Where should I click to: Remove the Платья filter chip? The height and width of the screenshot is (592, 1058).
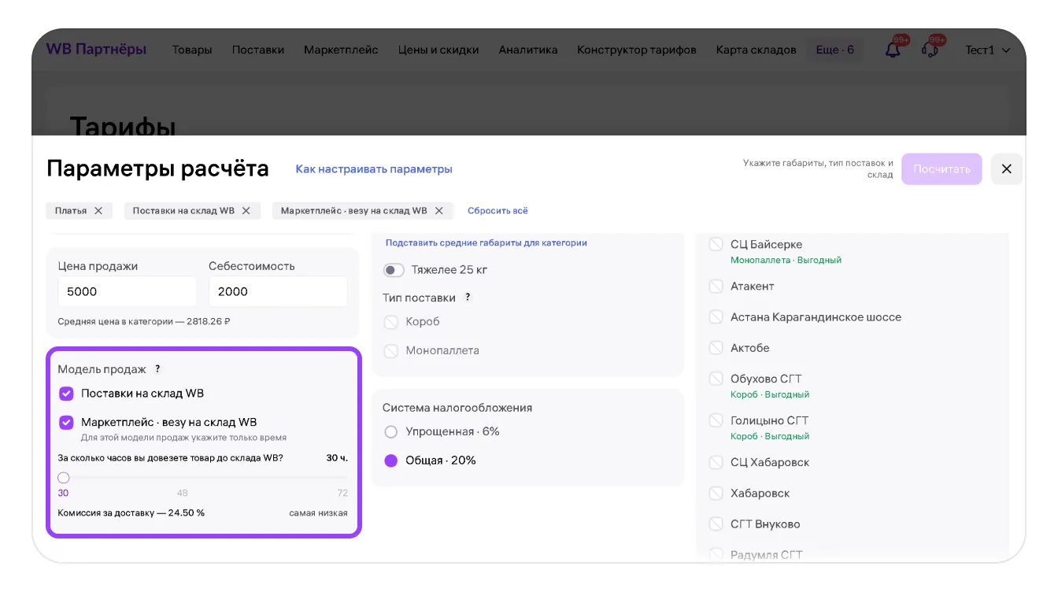[98, 210]
